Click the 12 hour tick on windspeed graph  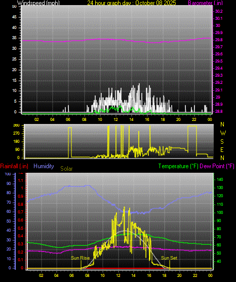[115, 119]
